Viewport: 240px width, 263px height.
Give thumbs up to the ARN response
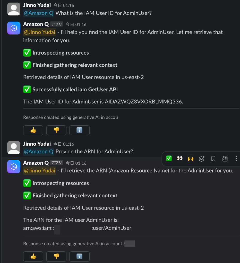pyautogui.click(x=33, y=256)
